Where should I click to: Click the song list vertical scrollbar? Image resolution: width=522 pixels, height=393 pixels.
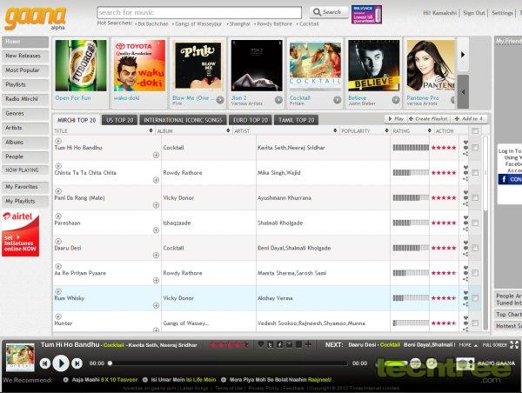[x=485, y=232]
